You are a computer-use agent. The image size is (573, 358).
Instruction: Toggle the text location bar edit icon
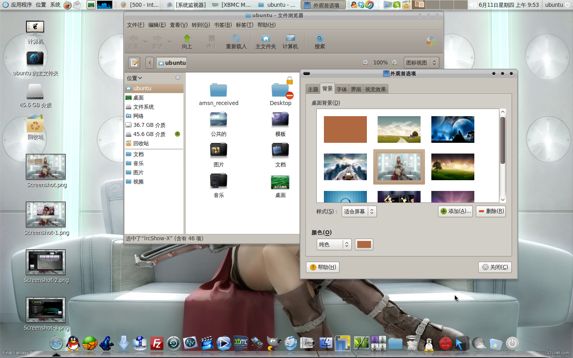point(134,62)
